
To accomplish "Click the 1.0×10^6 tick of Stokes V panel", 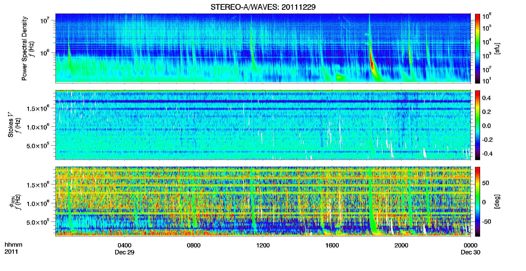I will point(38,127).
